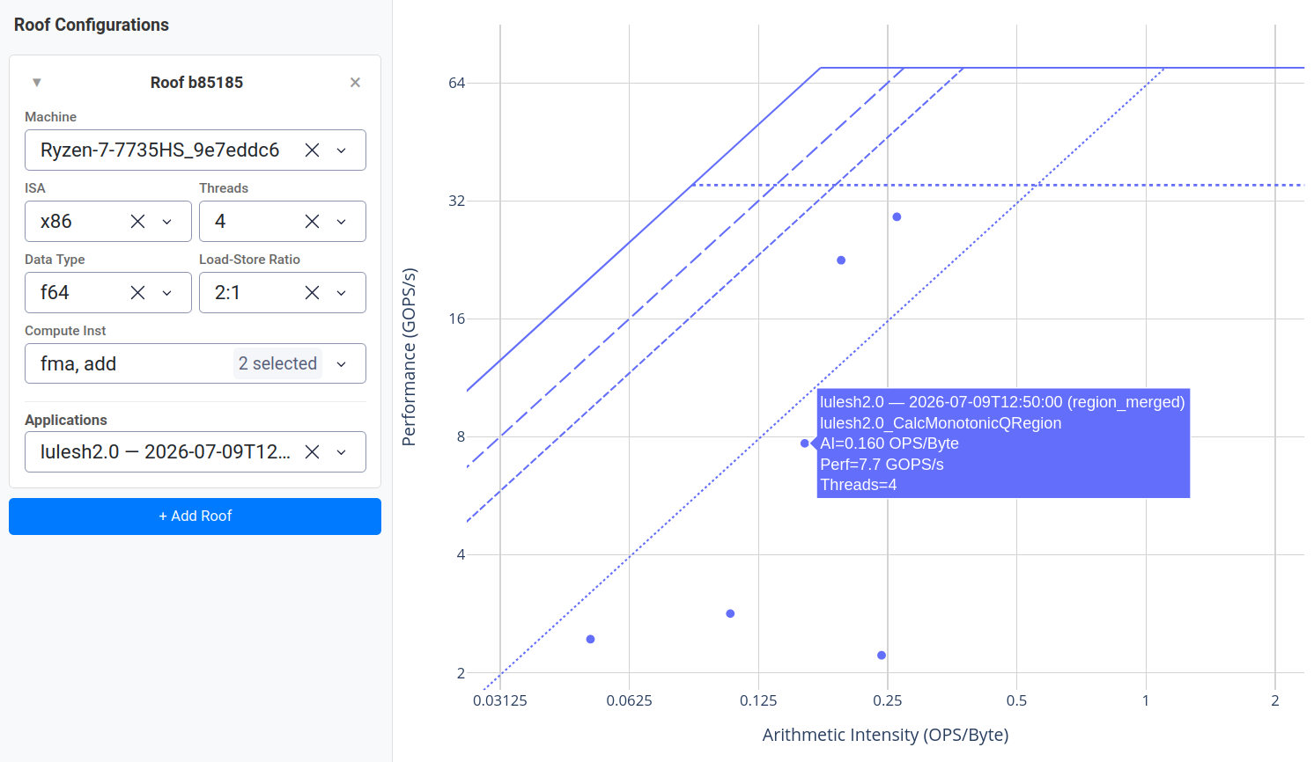Select the CalcMonotonicQRegion data point
Viewport: 1314px width, 762px height.
click(804, 443)
